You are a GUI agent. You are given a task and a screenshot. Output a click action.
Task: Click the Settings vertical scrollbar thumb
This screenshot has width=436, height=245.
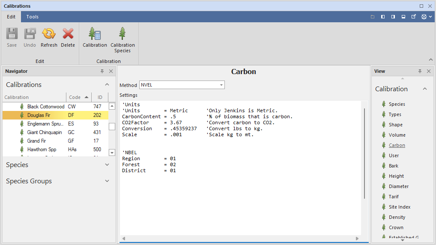[364, 153]
